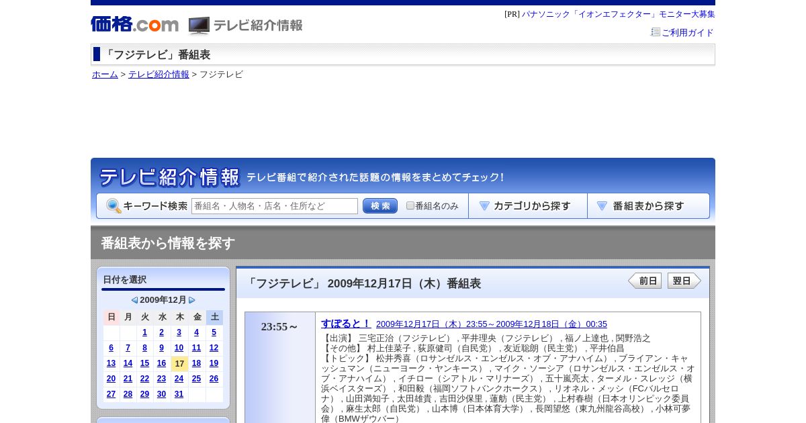Select December 25 in calendar
Screen dimensions: 806x423
[x=196, y=379]
